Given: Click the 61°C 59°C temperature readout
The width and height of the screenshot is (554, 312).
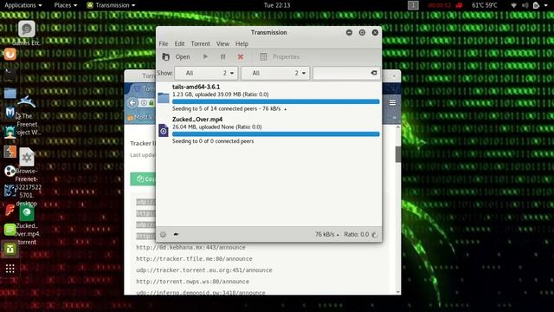Looking at the screenshot, I should point(485,5).
